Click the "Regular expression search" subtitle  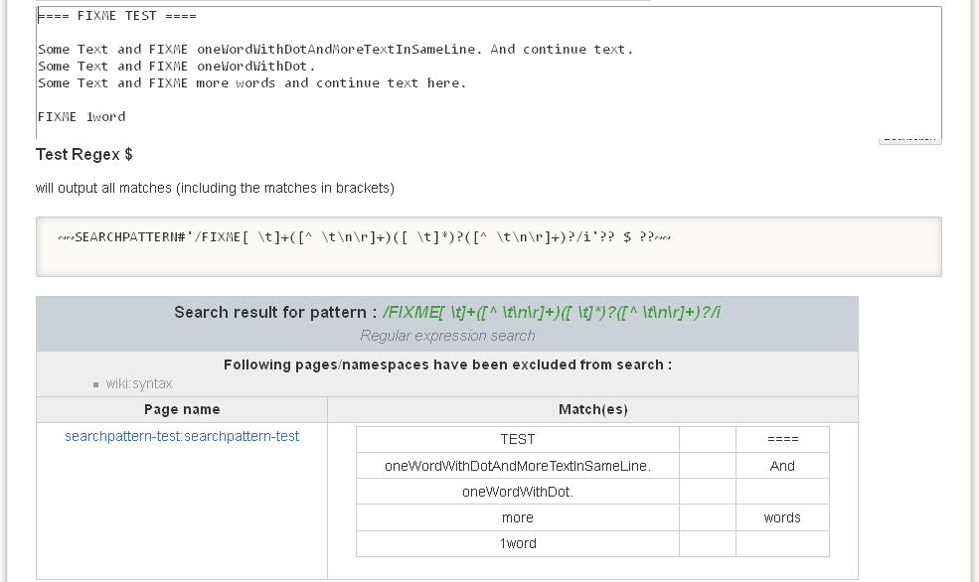[447, 336]
